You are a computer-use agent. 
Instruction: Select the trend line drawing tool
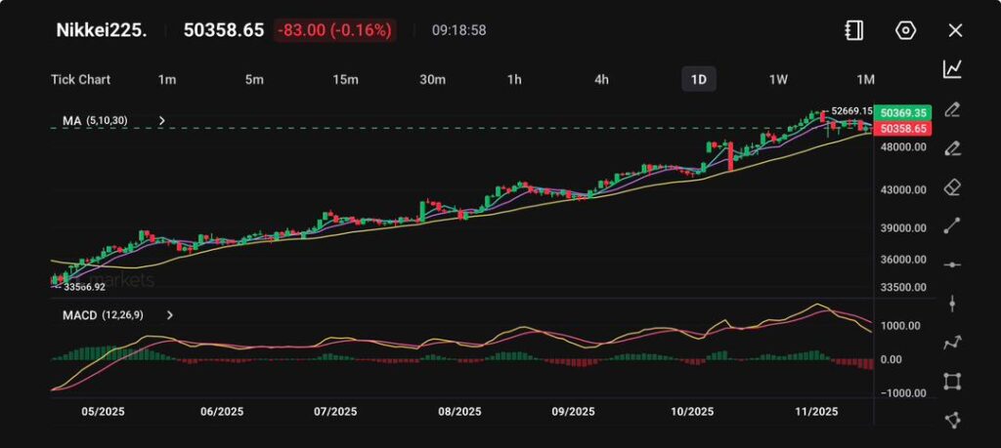[x=952, y=226]
